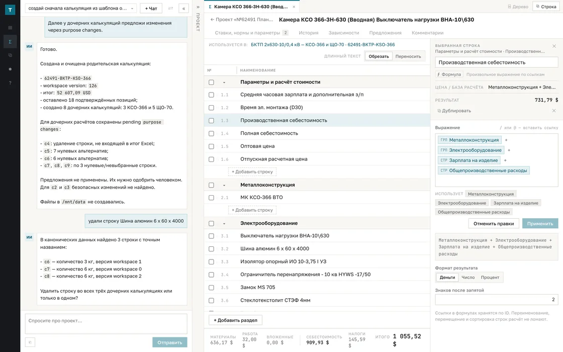Choose Процент result format

click(490, 277)
